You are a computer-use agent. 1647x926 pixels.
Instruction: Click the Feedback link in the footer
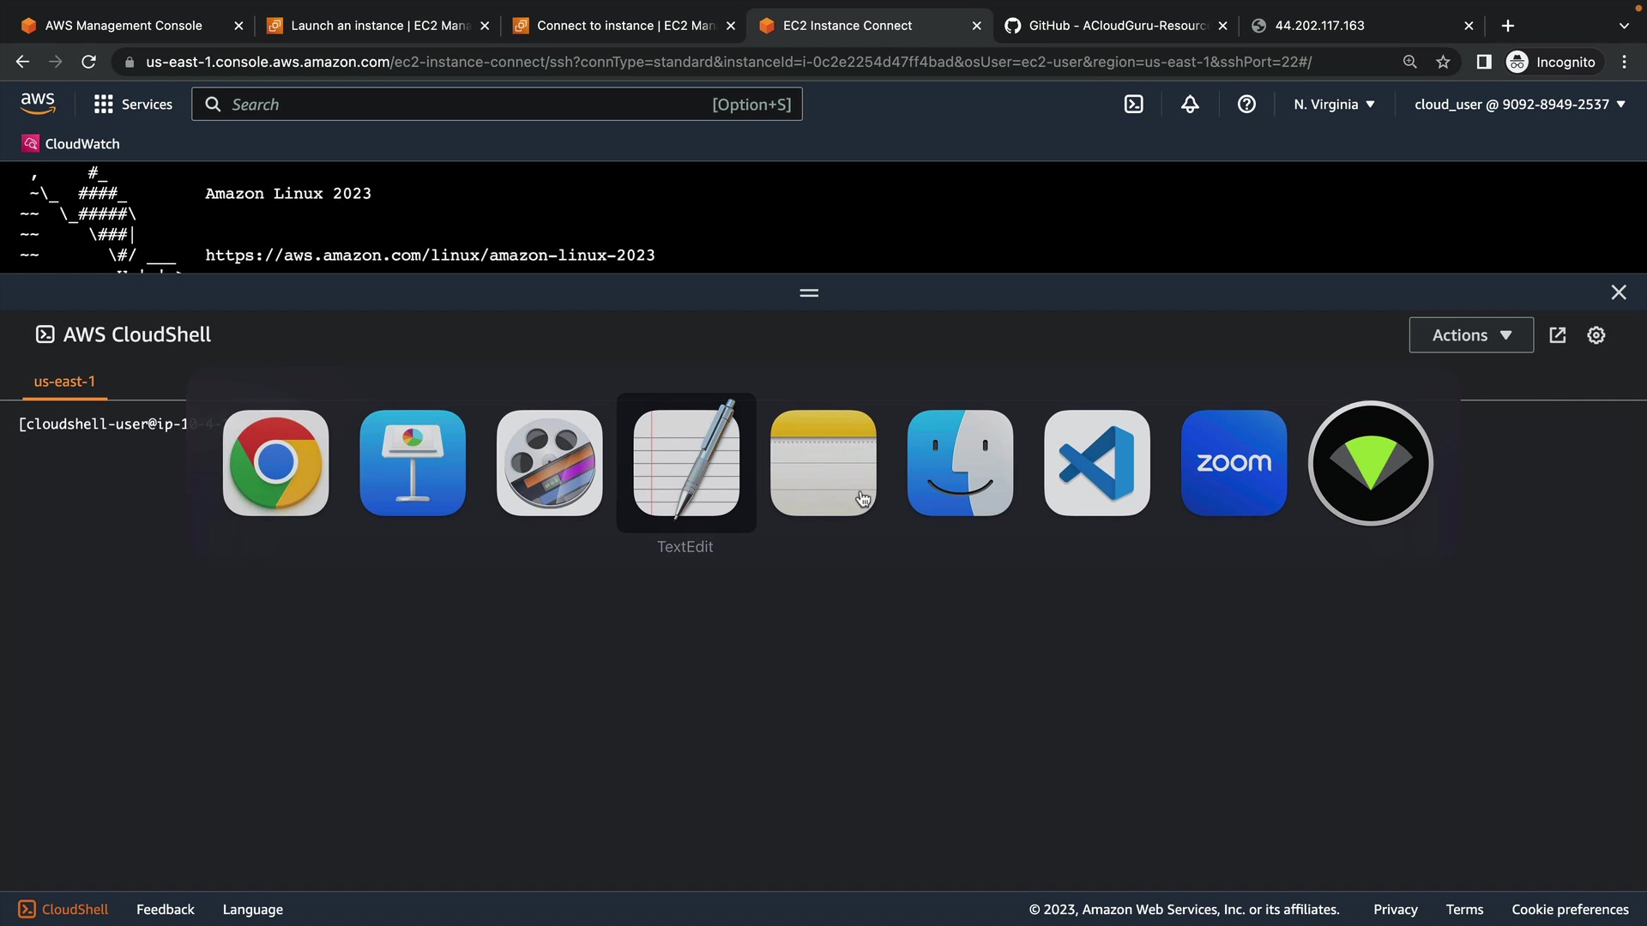(x=165, y=910)
